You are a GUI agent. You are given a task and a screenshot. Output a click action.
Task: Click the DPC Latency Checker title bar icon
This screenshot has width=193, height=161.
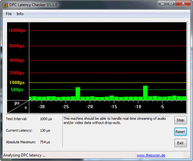point(5,5)
